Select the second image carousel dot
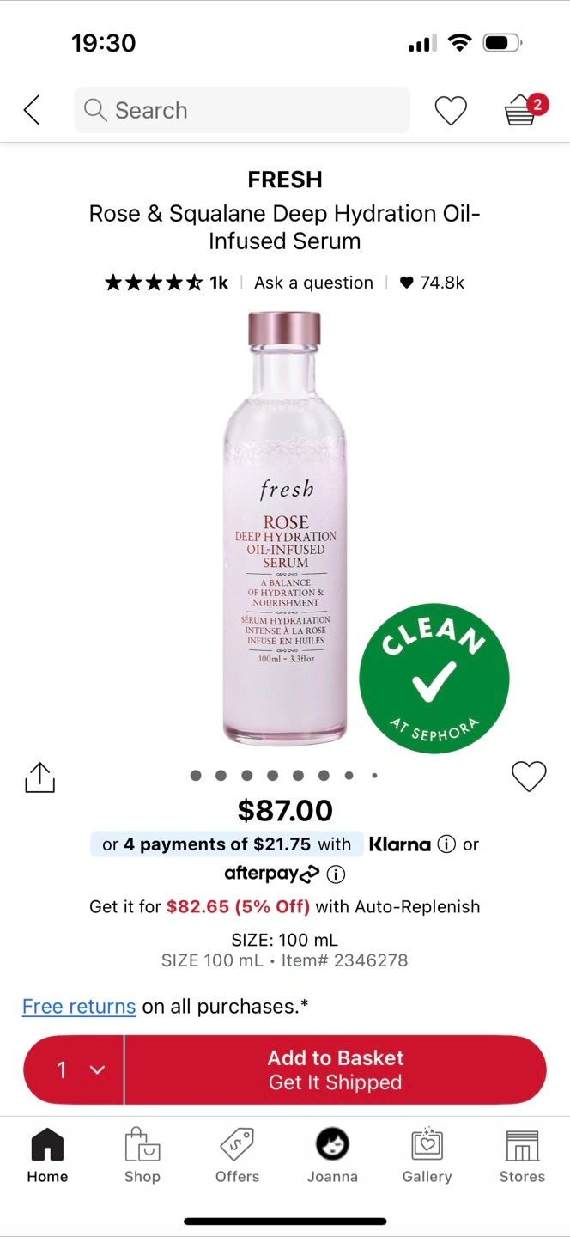The image size is (570, 1237). pos(221,776)
